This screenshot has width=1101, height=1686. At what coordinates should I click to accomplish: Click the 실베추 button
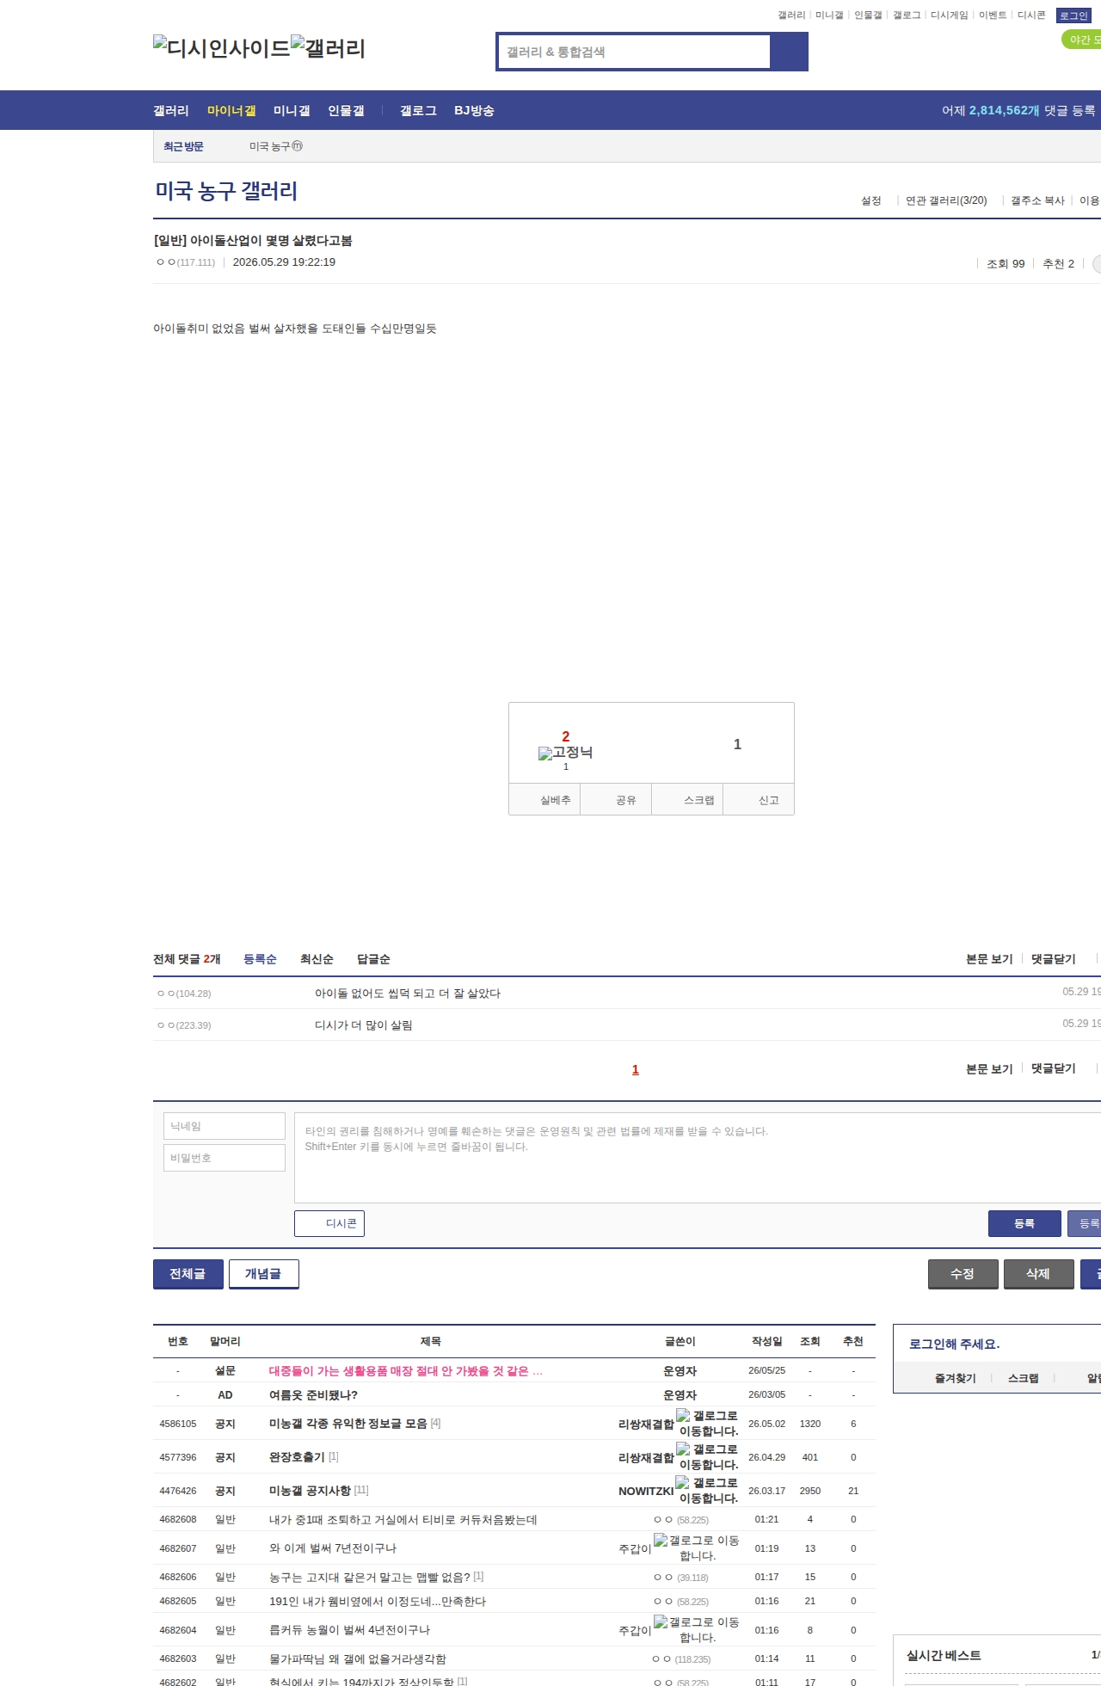(x=545, y=799)
